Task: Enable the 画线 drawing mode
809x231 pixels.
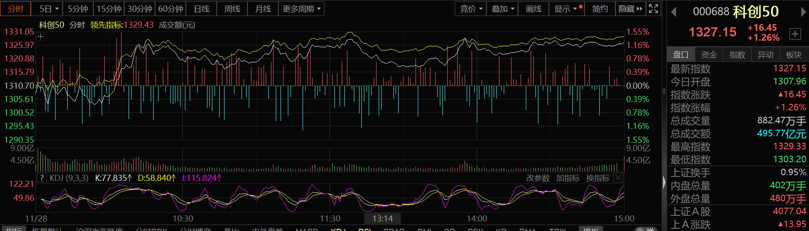Action: (x=533, y=9)
